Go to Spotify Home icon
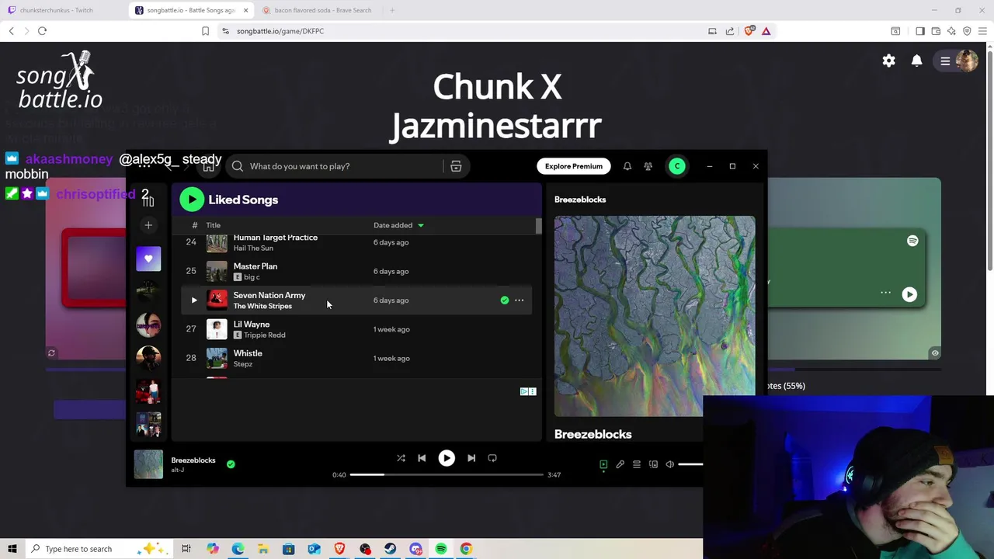Viewport: 994px width, 559px height. click(x=208, y=166)
